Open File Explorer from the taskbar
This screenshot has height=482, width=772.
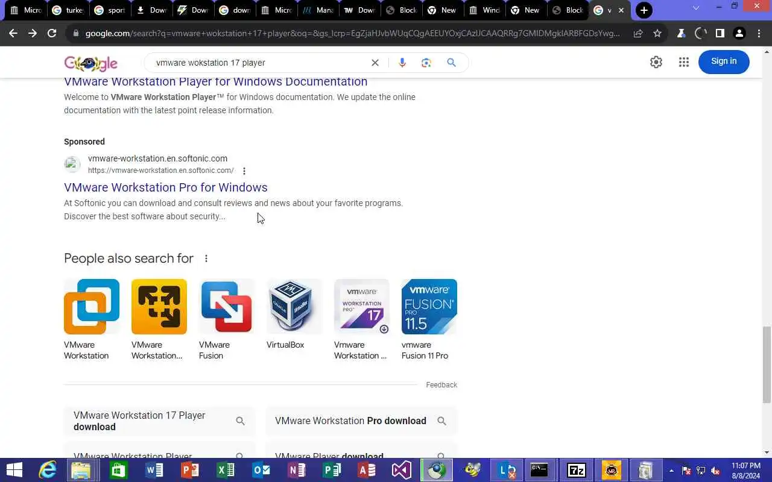[82, 470]
